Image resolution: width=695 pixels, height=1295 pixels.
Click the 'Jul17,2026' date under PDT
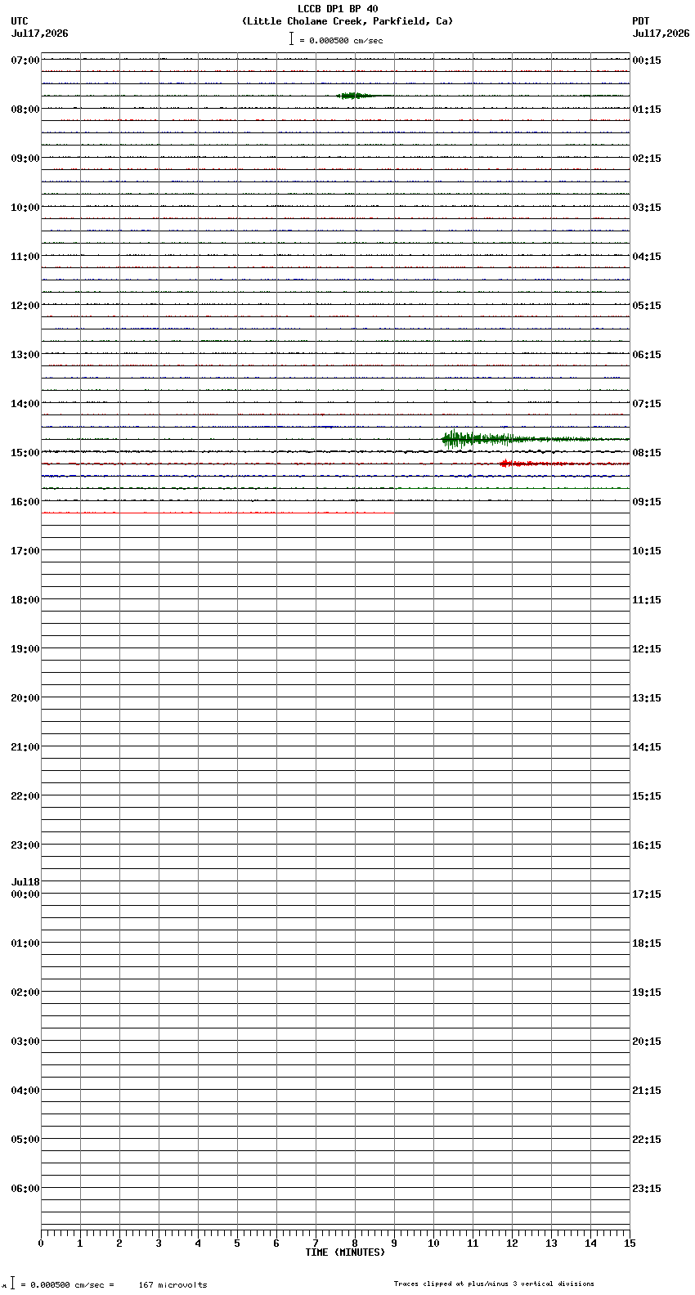(x=661, y=34)
